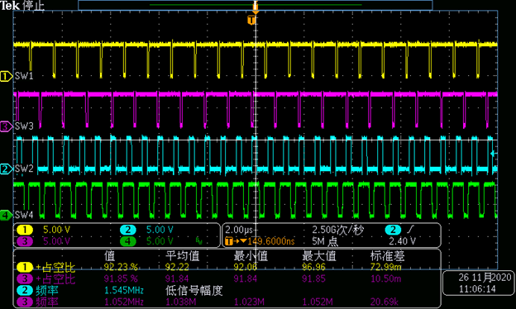Image resolution: width=516 pixels, height=309 pixels.
Task: Click the trigger delay 149.6000ns readout
Action: point(270,241)
